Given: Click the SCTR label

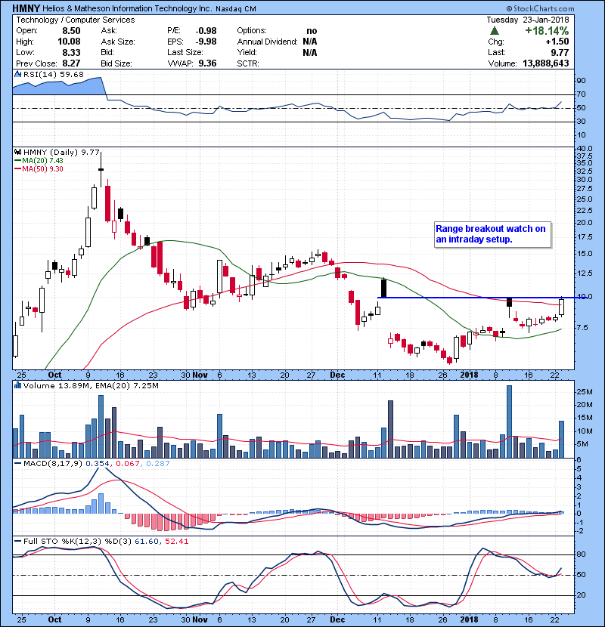Looking at the screenshot, I should point(248,63).
